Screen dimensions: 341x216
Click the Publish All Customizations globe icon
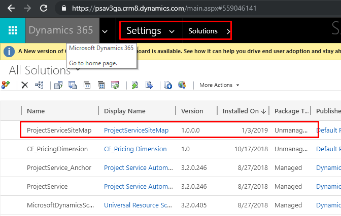click(182, 85)
